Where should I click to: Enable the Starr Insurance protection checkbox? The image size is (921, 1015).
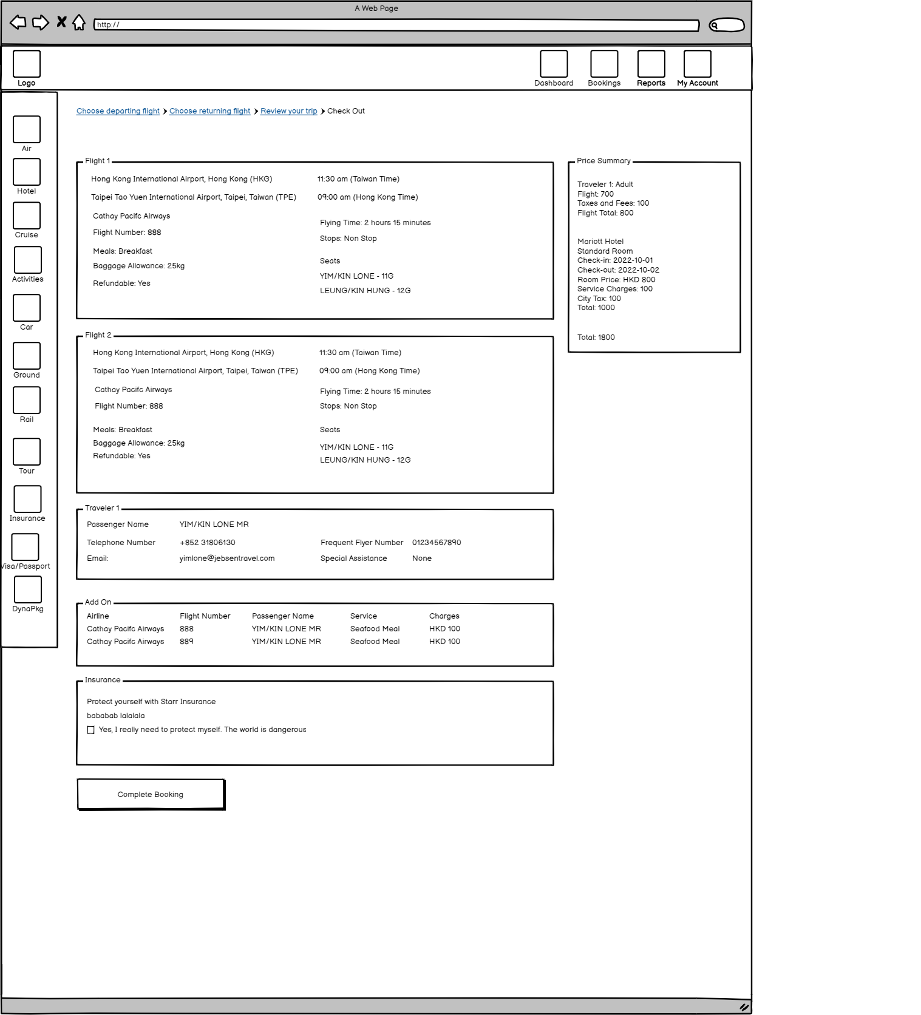pos(90,730)
